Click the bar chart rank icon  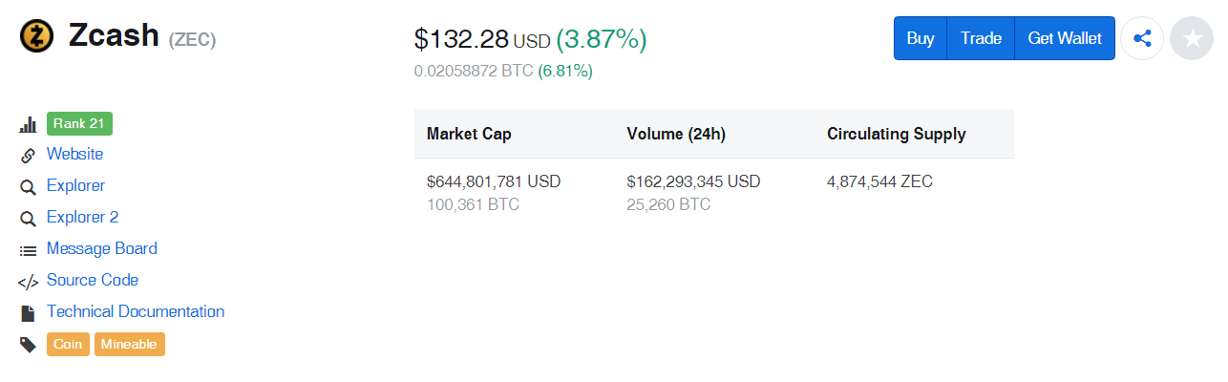[28, 124]
